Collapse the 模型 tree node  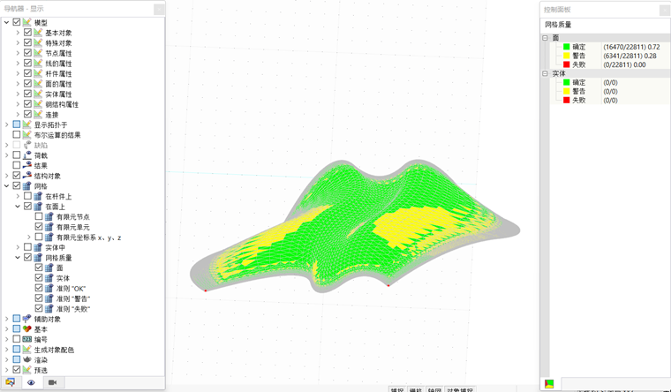[x=6, y=22]
